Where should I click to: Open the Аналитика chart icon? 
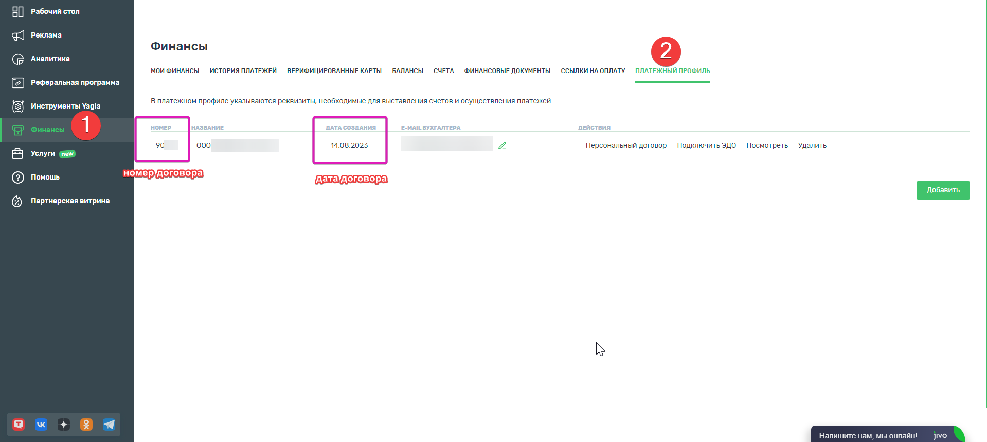(x=18, y=59)
